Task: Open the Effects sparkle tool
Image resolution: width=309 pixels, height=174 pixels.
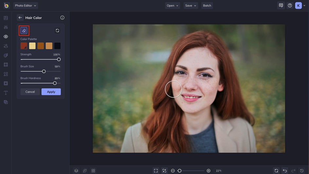Action: point(6,46)
